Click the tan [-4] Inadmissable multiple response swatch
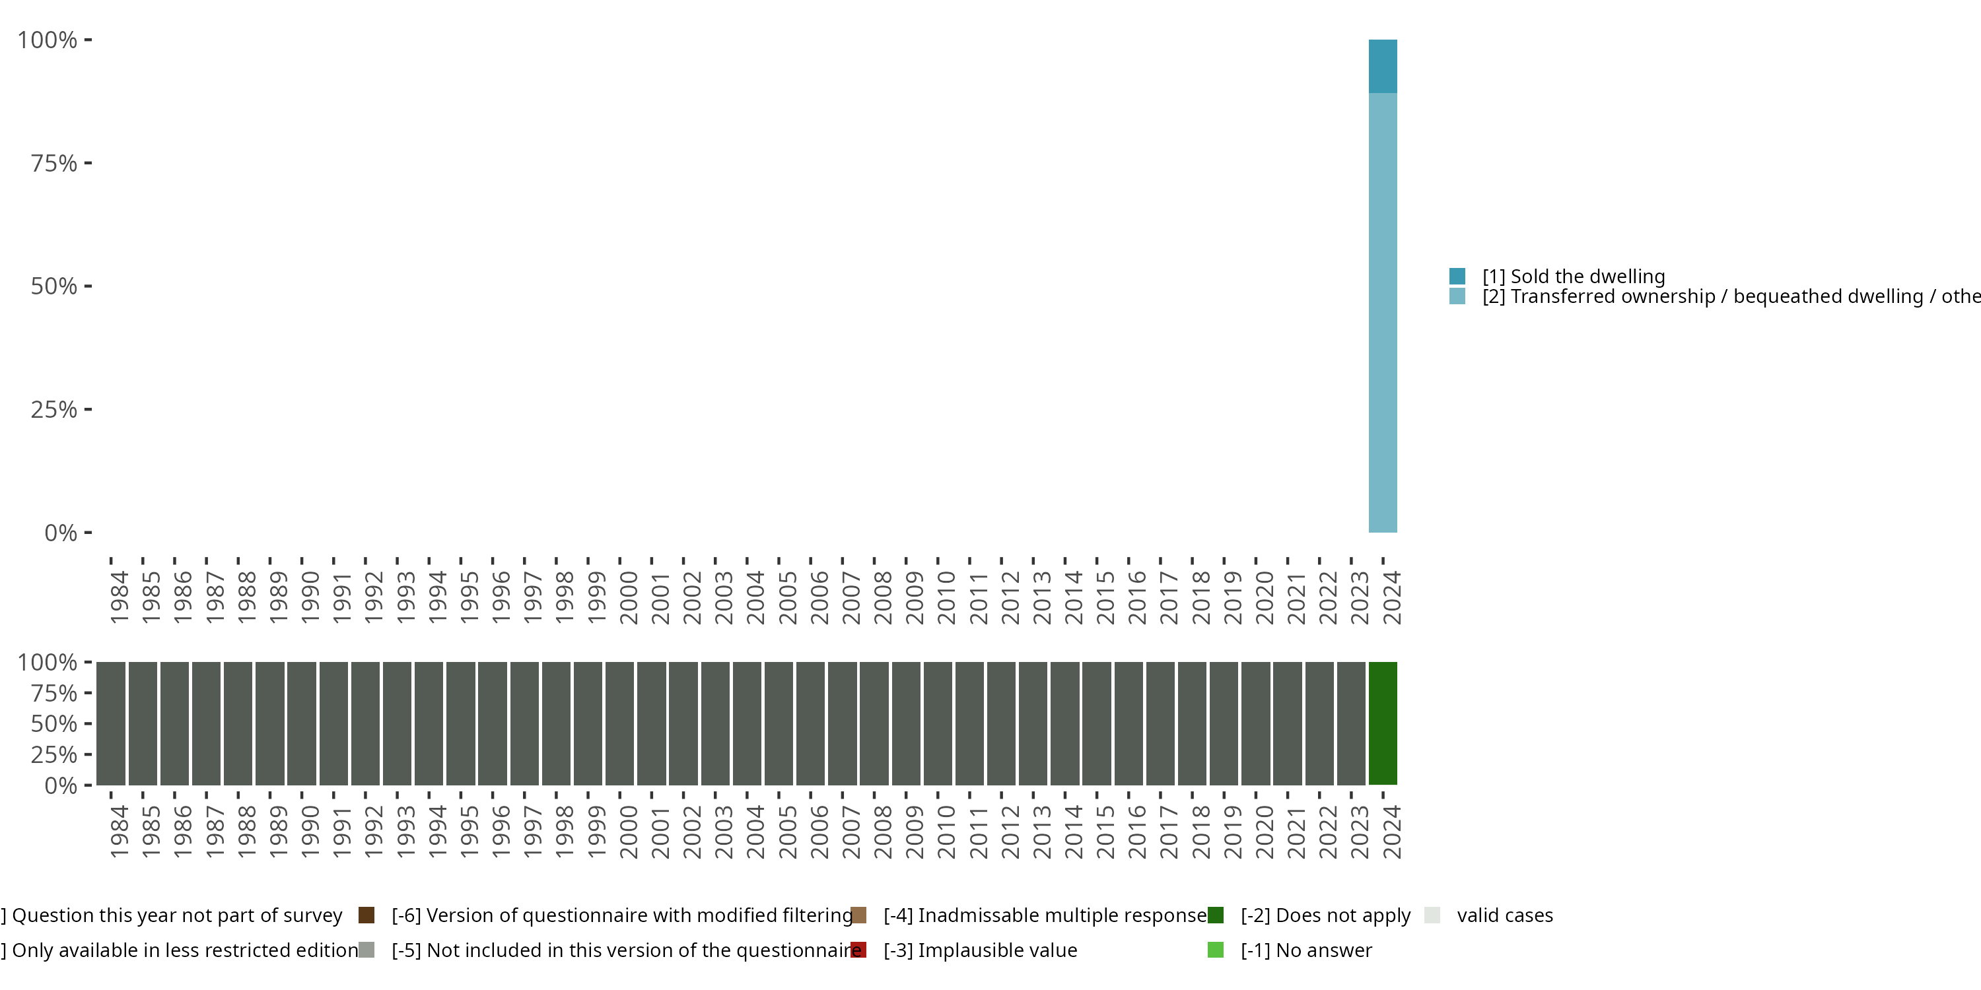 [x=859, y=915]
